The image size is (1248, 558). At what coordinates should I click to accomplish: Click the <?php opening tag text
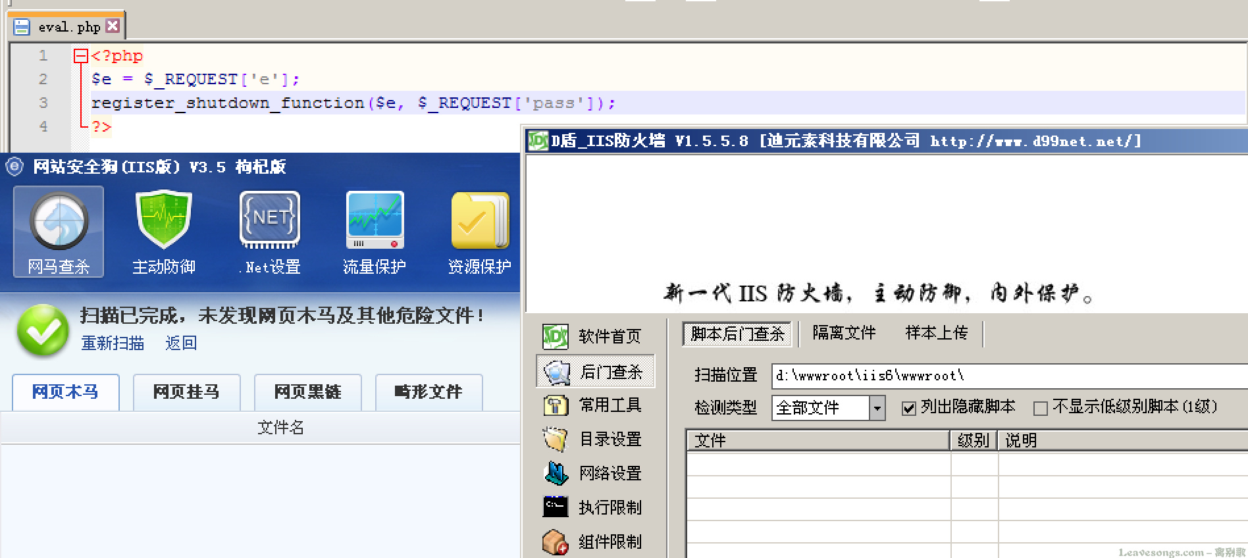point(117,56)
